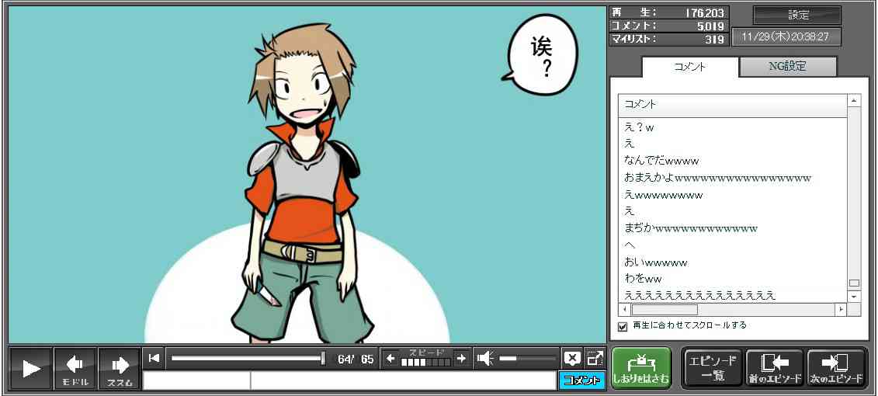Open the エピソード一覧 episode list
The width and height of the screenshot is (878, 396).
pyautogui.click(x=712, y=368)
